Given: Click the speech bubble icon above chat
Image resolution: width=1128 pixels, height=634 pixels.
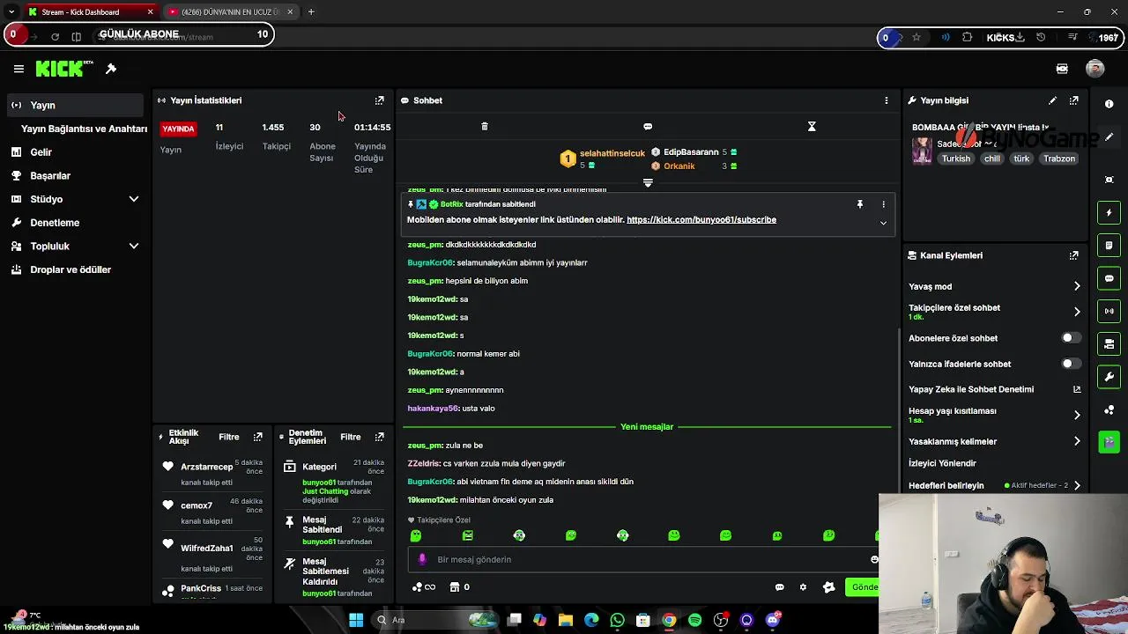Looking at the screenshot, I should pos(648,127).
